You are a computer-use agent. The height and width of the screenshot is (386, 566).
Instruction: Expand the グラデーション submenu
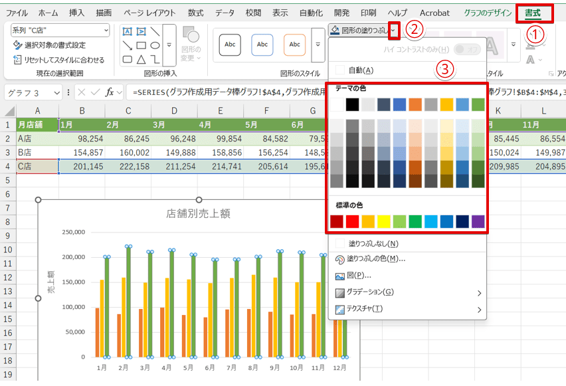pos(370,292)
